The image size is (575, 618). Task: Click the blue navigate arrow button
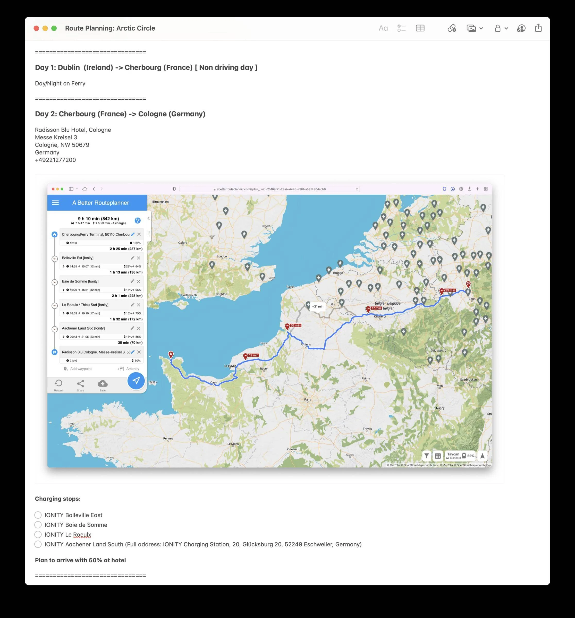136,381
